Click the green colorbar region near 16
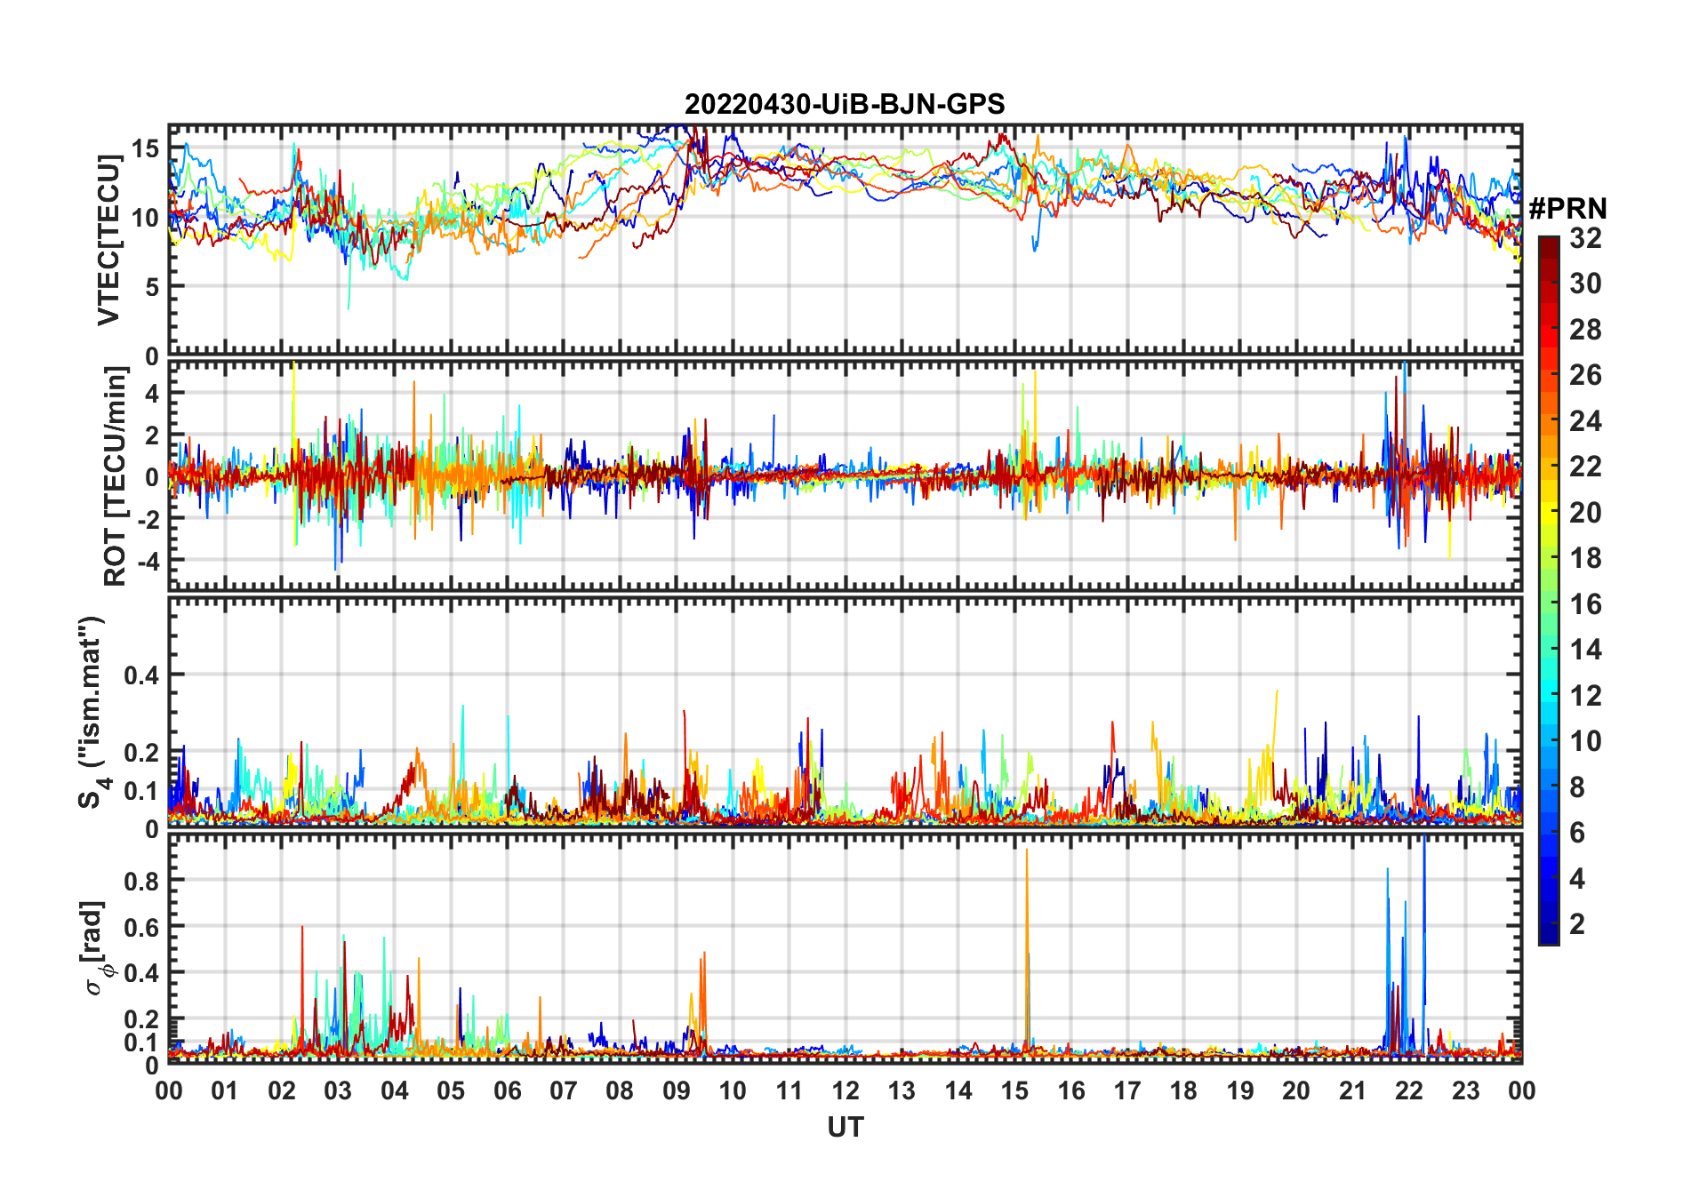The height and width of the screenshot is (1182, 1691). (1549, 603)
